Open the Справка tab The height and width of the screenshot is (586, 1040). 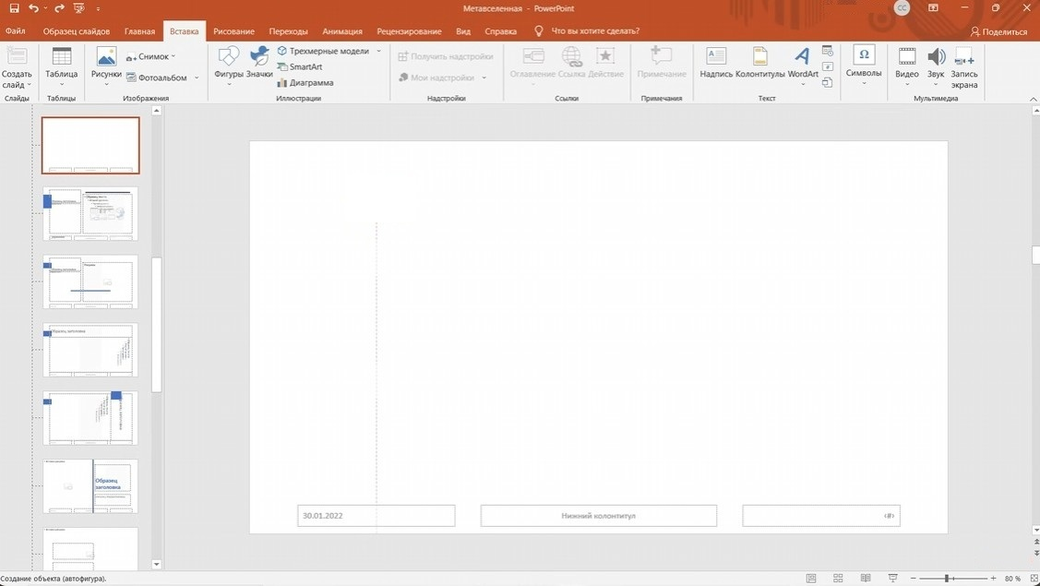[x=500, y=31]
